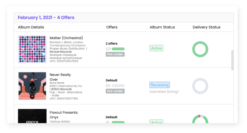
Task: Click the Album Details column header
Action: click(x=31, y=27)
